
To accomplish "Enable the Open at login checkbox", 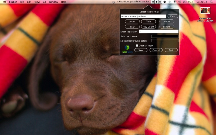I will (x=137, y=46).
